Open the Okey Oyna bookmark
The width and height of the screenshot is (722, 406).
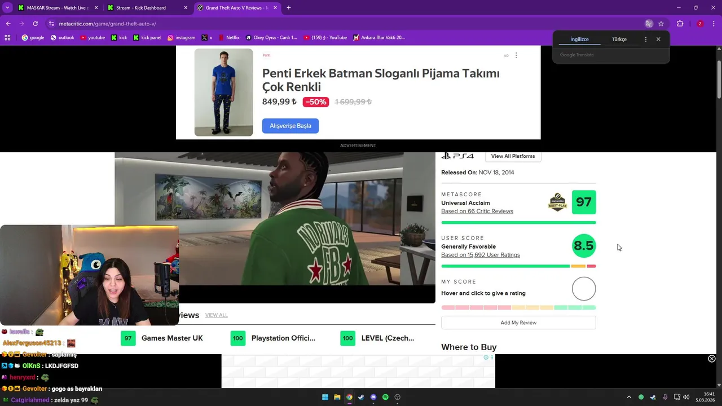click(271, 38)
